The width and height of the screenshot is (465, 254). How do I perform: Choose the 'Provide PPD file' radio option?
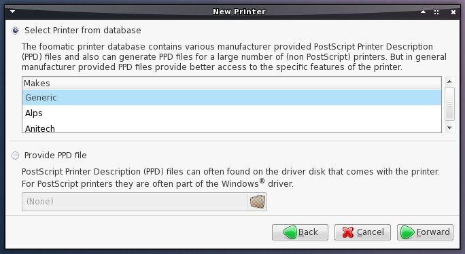coord(15,156)
